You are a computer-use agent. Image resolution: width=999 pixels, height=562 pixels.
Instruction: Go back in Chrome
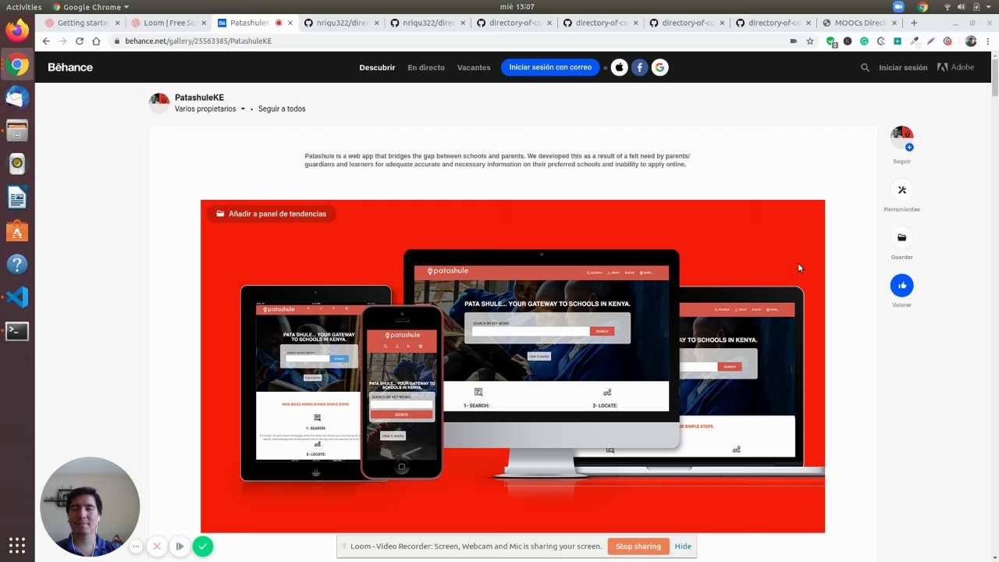tap(46, 41)
